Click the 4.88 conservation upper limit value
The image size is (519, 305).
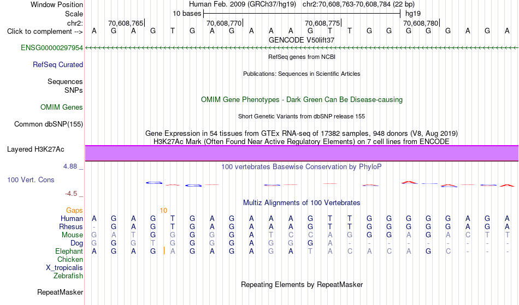coord(70,166)
